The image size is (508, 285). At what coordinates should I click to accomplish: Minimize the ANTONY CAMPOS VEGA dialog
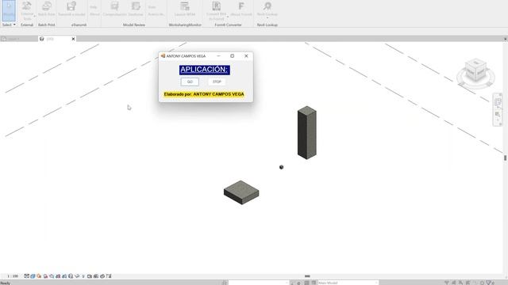tap(219, 56)
